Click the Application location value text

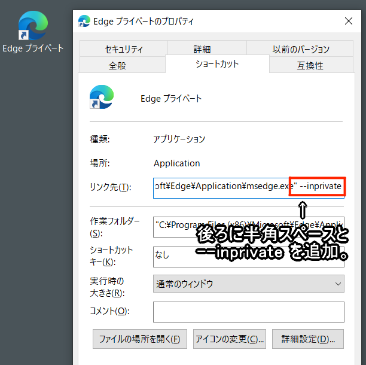click(176, 163)
